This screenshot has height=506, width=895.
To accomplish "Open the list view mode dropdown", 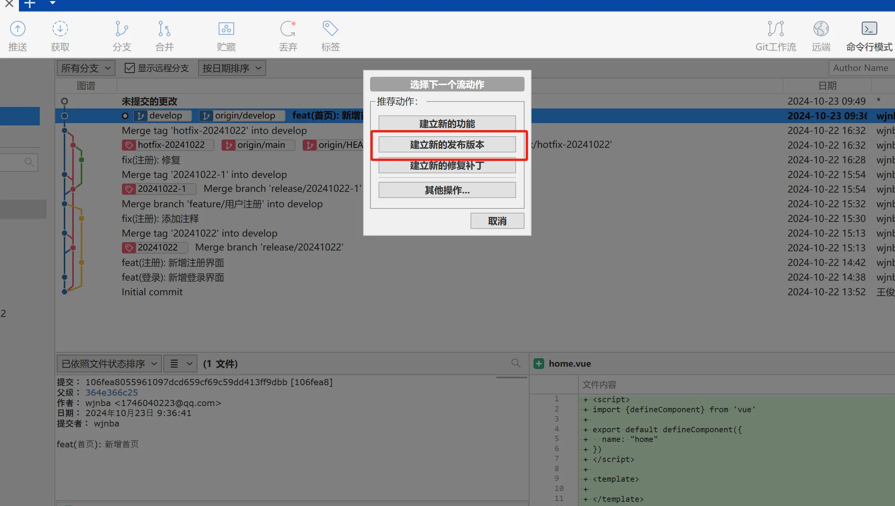I will (x=180, y=364).
